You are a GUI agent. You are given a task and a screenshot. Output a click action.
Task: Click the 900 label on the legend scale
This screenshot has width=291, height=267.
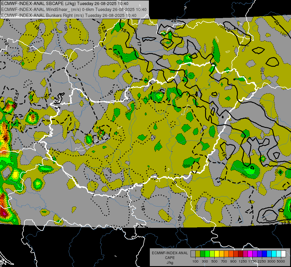(233, 261)
